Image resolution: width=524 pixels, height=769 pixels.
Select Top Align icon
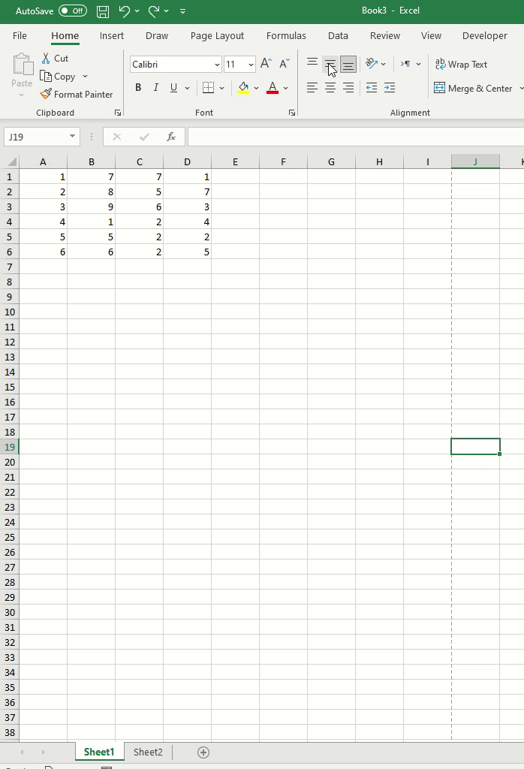[312, 64]
